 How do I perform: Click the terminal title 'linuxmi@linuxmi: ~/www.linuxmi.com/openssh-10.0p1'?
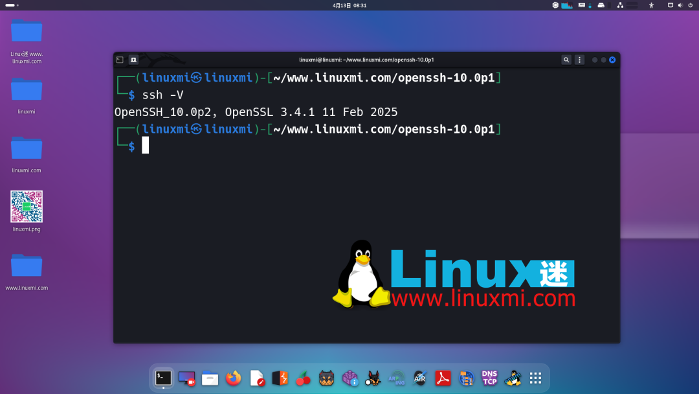pyautogui.click(x=366, y=60)
